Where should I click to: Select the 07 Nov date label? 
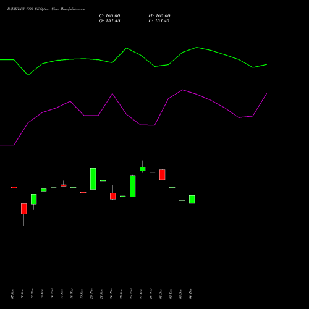[x=12, y=294]
